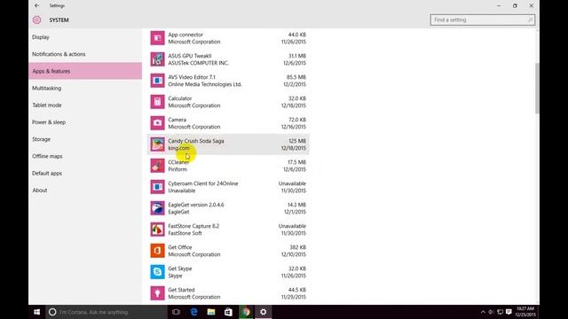Open the Store from the taskbar
This screenshot has width=568, height=319.
click(229, 312)
